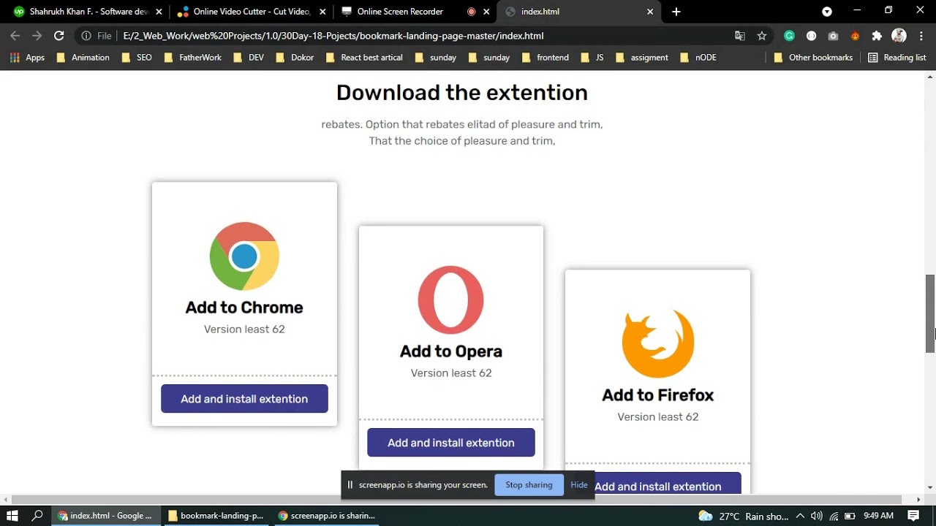The image size is (936, 526).
Task: Close the index.html tab
Action: point(650,12)
